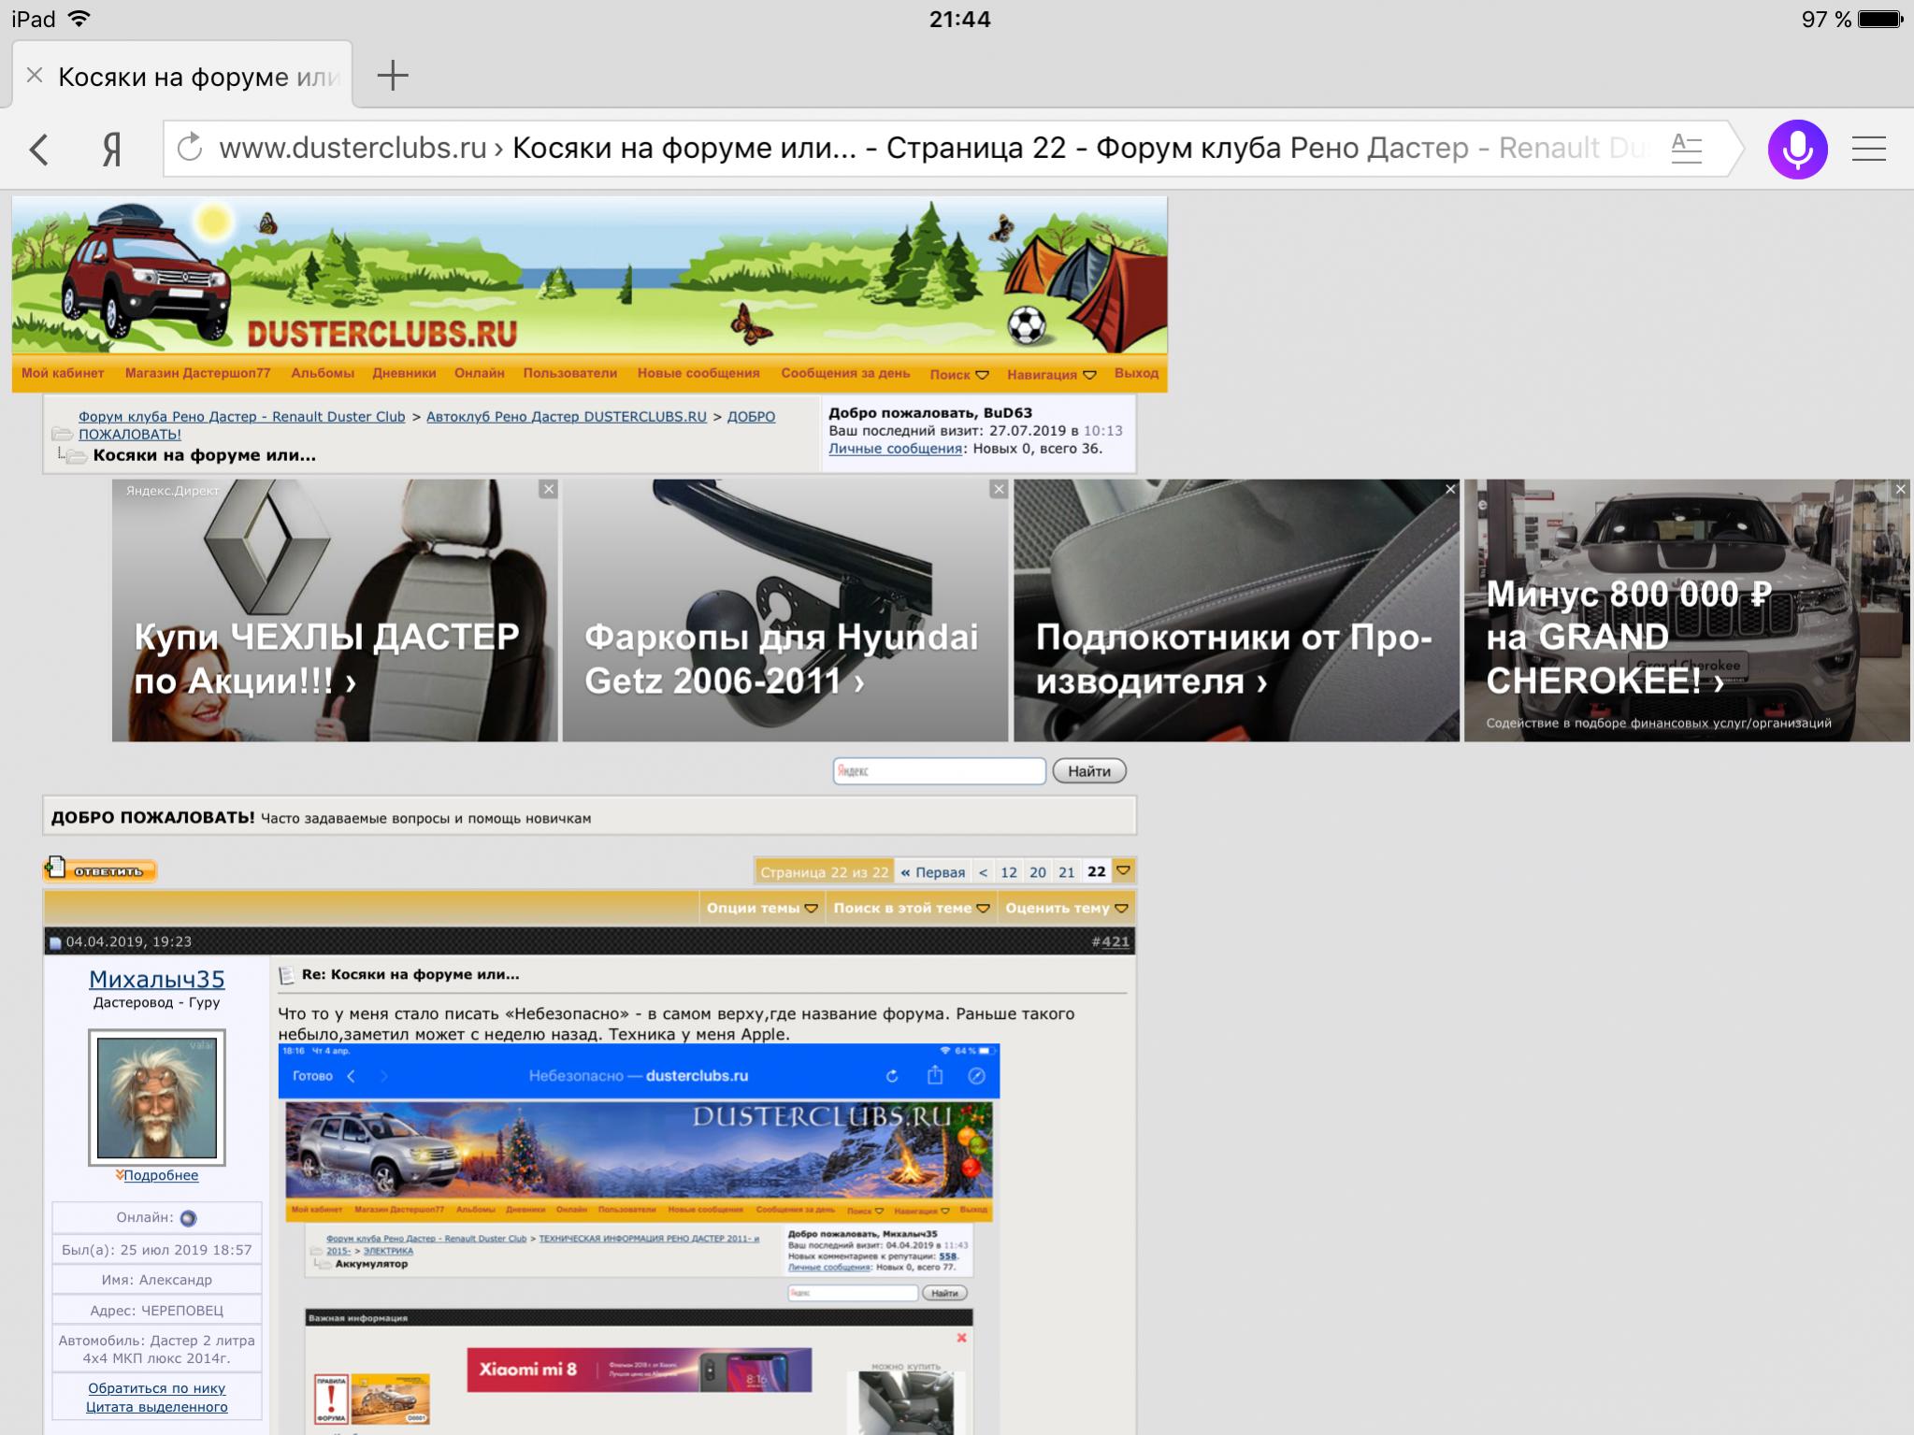Open Мой кабинет menu item
Image resolution: width=1914 pixels, height=1435 pixels.
point(63,373)
